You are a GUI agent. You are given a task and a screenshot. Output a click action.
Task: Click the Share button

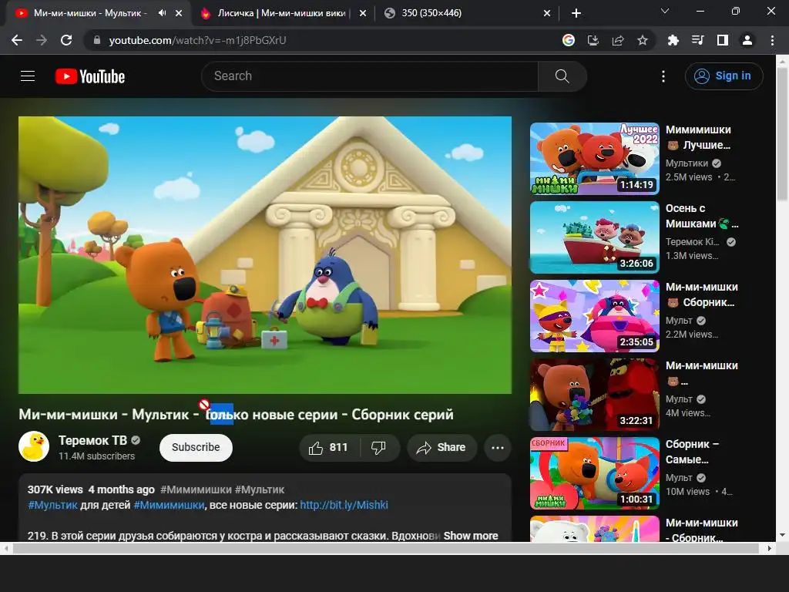(x=442, y=448)
